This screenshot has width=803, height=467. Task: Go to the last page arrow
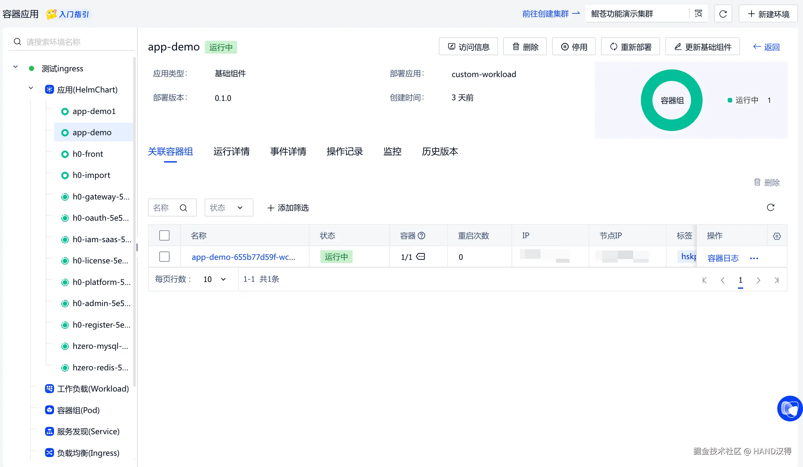click(777, 280)
